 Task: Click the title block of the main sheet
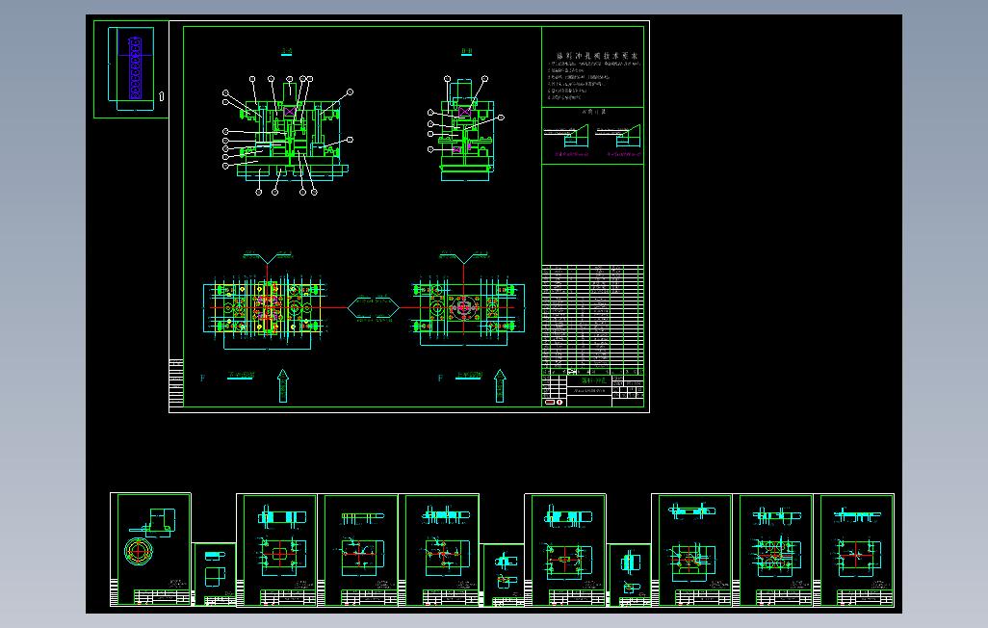click(592, 391)
